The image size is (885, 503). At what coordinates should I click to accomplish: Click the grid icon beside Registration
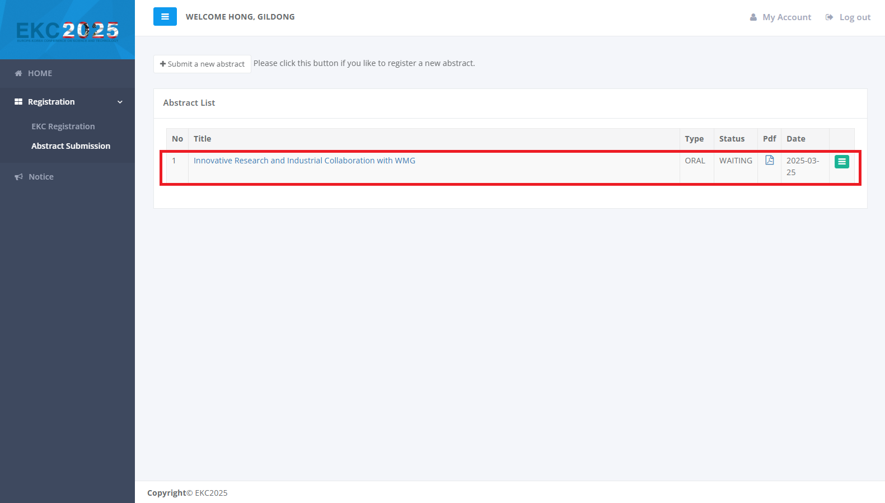coord(18,102)
